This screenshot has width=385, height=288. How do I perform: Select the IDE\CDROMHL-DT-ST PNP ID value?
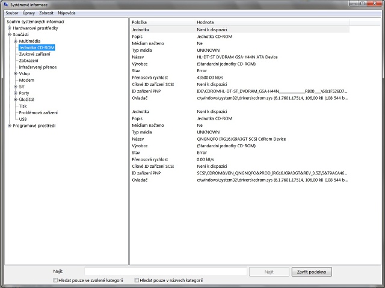tap(272, 91)
